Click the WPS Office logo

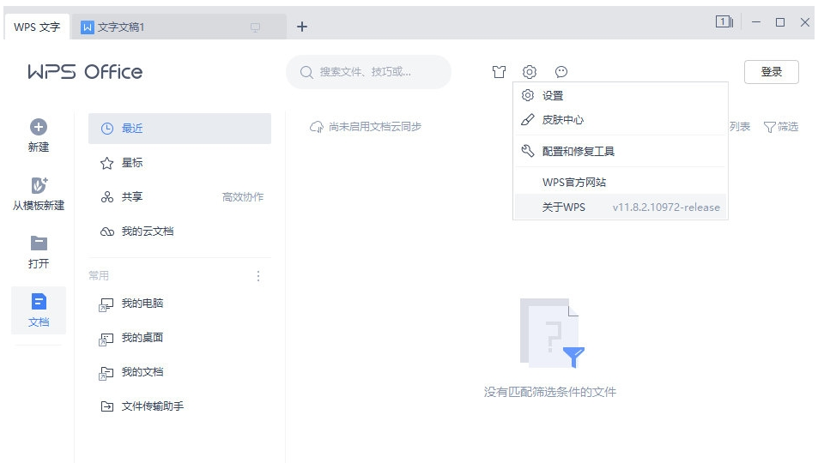[85, 71]
